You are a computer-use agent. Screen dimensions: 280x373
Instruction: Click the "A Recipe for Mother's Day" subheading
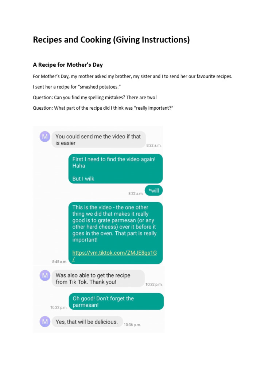pos(68,65)
